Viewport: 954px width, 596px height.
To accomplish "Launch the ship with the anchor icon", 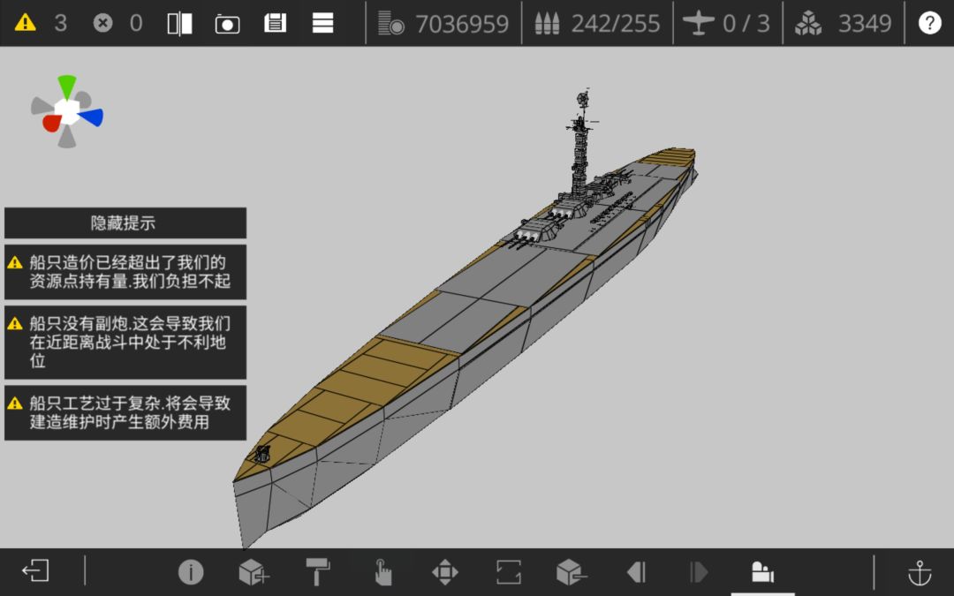I will [x=920, y=572].
